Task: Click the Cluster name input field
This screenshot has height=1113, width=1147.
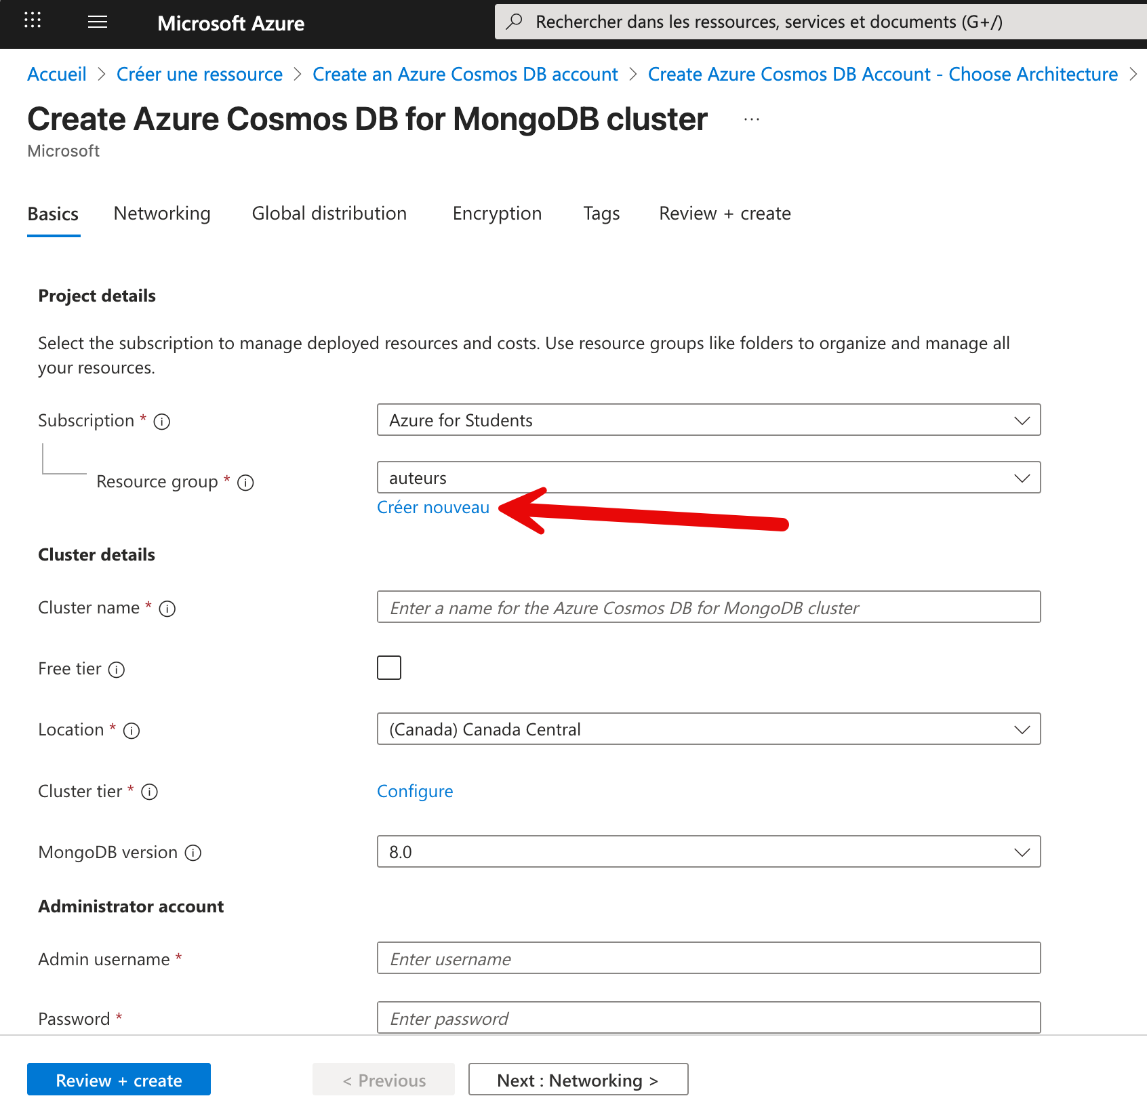Action: coord(708,607)
